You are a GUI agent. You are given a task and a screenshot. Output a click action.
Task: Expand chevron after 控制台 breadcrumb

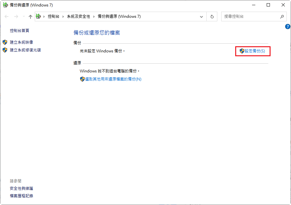tap(63, 16)
